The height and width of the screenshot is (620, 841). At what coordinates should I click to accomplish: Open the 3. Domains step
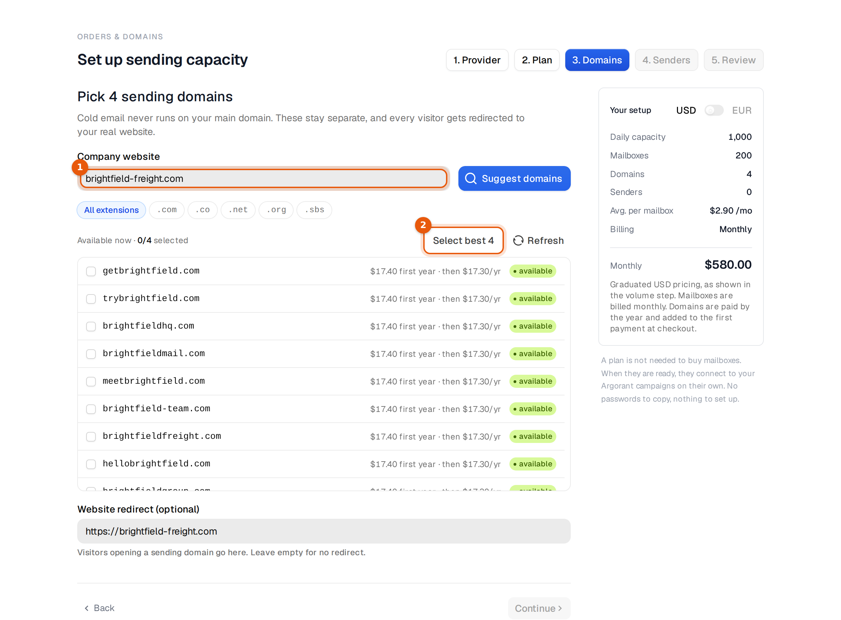pos(597,60)
